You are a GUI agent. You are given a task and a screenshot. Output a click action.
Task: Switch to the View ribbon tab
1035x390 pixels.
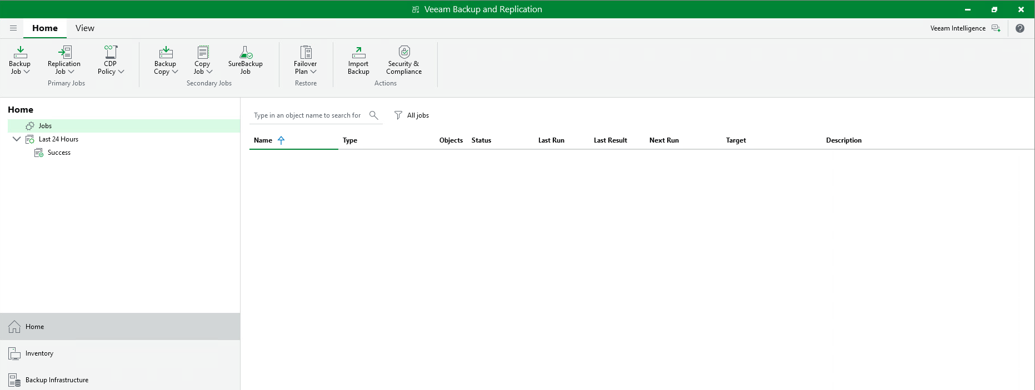pyautogui.click(x=85, y=28)
